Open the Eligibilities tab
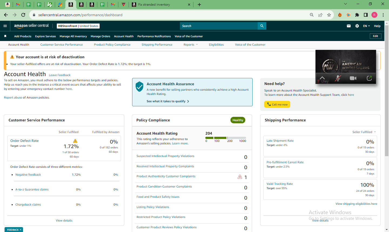Screen dimensions: 389x232 point(216,45)
